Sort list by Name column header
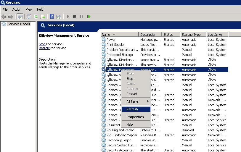This screenshot has height=152, width=241. click(119, 35)
